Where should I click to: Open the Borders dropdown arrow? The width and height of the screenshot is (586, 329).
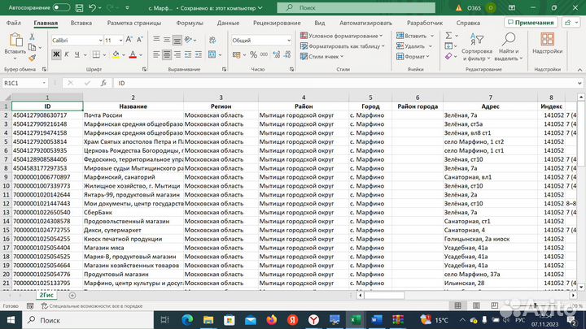104,55
